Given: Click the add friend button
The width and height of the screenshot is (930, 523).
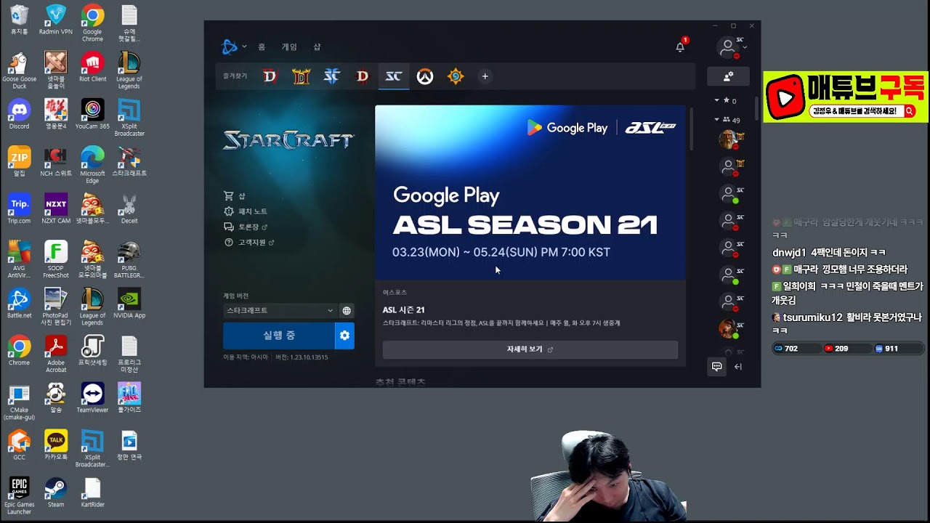Looking at the screenshot, I should pos(728,76).
